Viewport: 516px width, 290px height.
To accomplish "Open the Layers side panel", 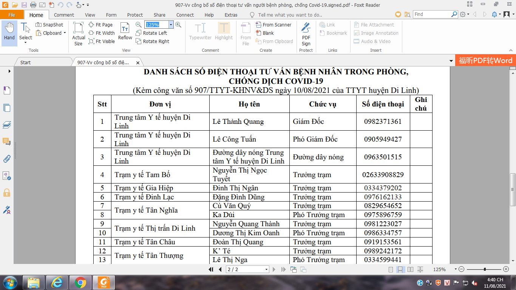I will 7,125.
